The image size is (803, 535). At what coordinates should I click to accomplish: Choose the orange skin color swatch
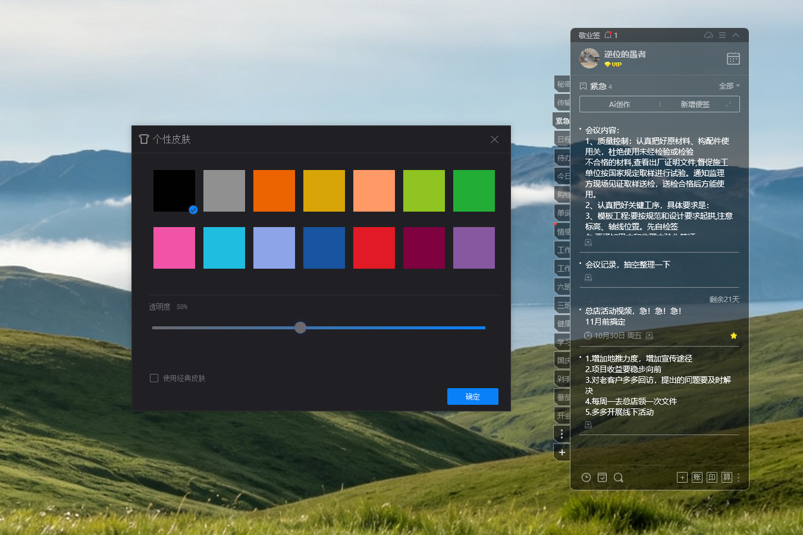pos(274,191)
